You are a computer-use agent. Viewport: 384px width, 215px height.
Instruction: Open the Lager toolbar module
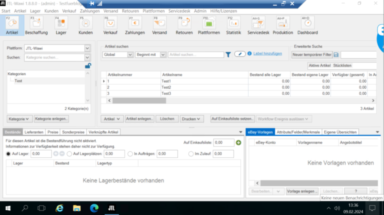pyautogui.click(x=61, y=25)
